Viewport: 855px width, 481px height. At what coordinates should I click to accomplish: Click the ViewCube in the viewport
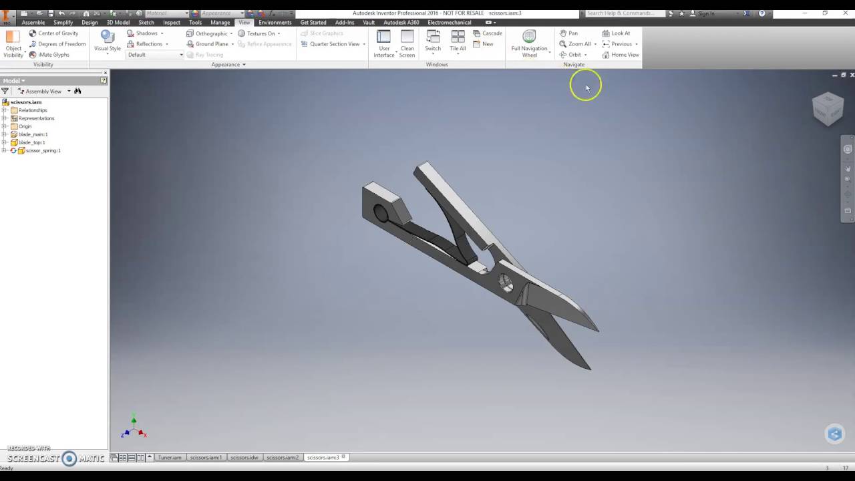[828, 109]
